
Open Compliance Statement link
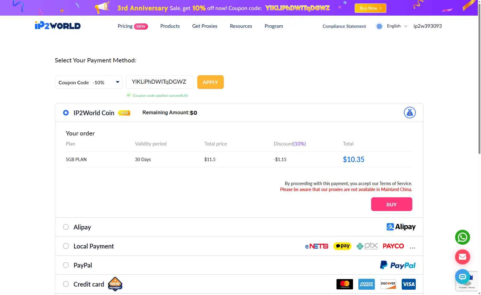click(x=344, y=26)
